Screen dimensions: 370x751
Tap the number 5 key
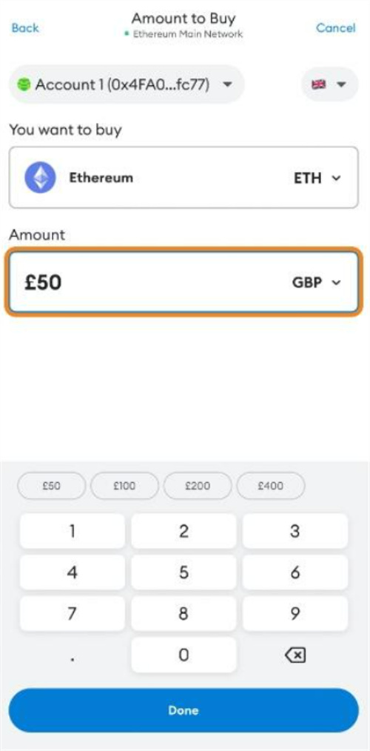pos(184,573)
